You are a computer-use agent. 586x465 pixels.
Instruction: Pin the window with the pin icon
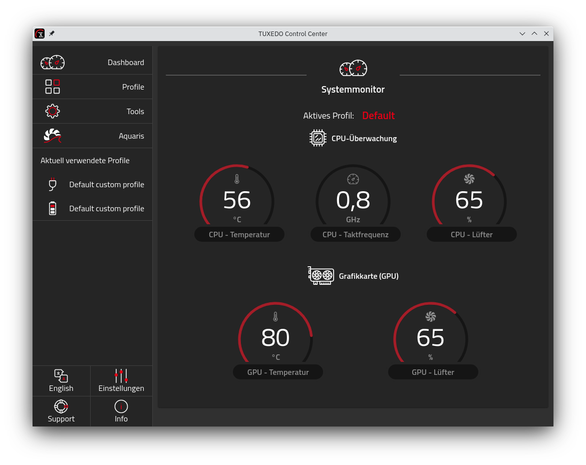click(52, 34)
